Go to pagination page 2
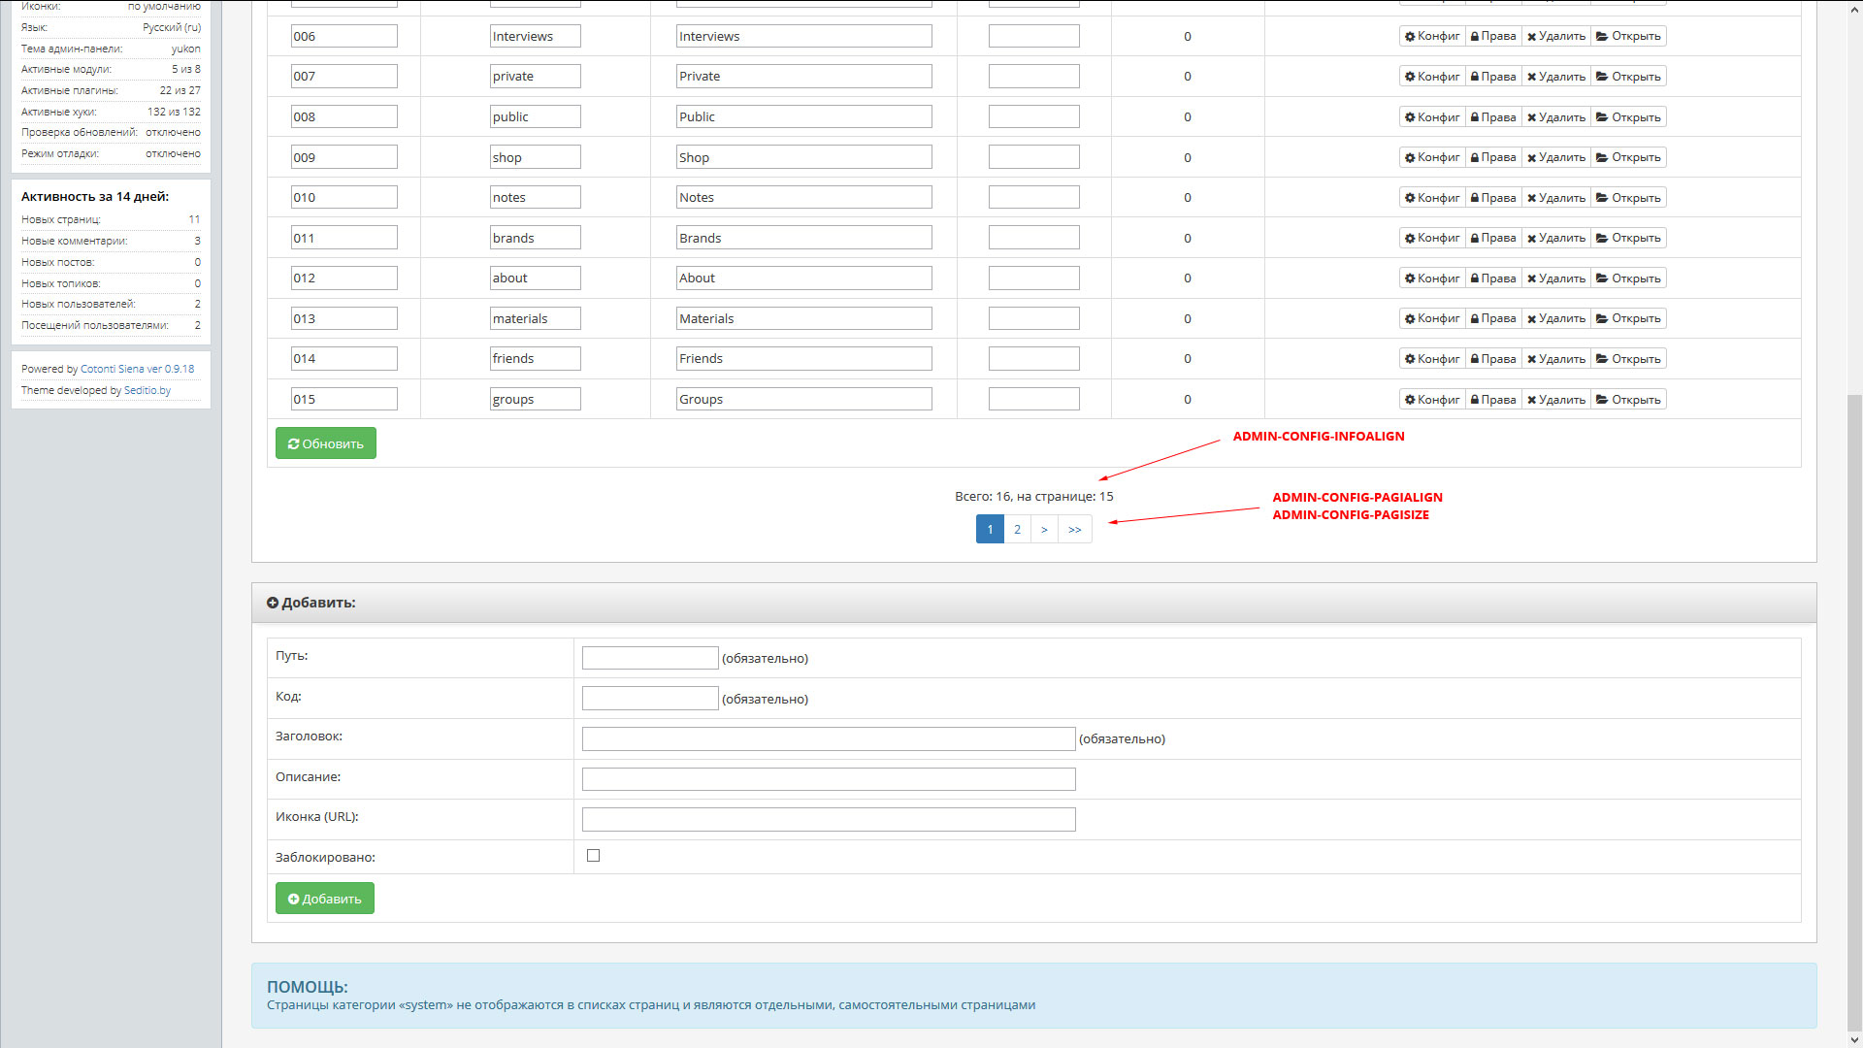Viewport: 1863px width, 1048px height. point(1017,530)
